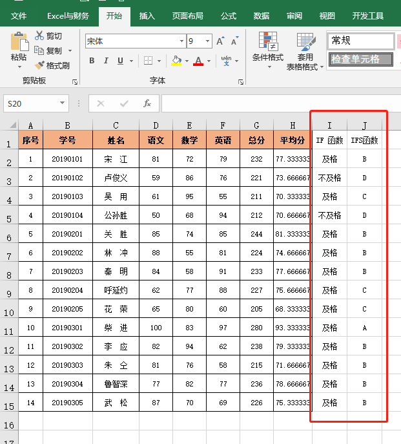401x444 pixels.
Task: Open the font name dropdown (宋体)
Action: (x=181, y=41)
